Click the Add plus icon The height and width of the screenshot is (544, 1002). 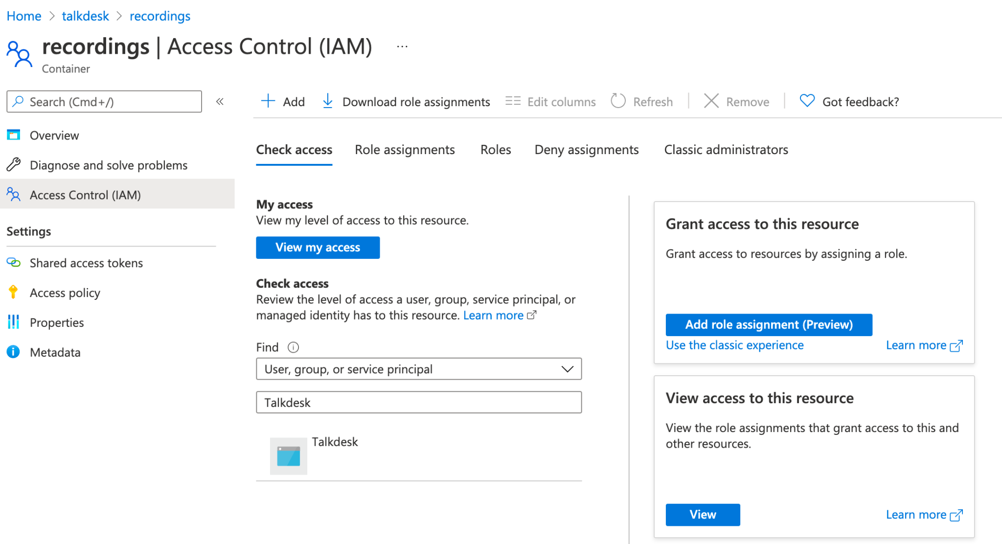268,101
